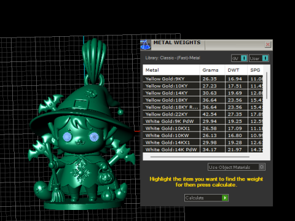Click the 42.54 grams value
The height and width of the screenshot is (221, 295).
(x=210, y=114)
